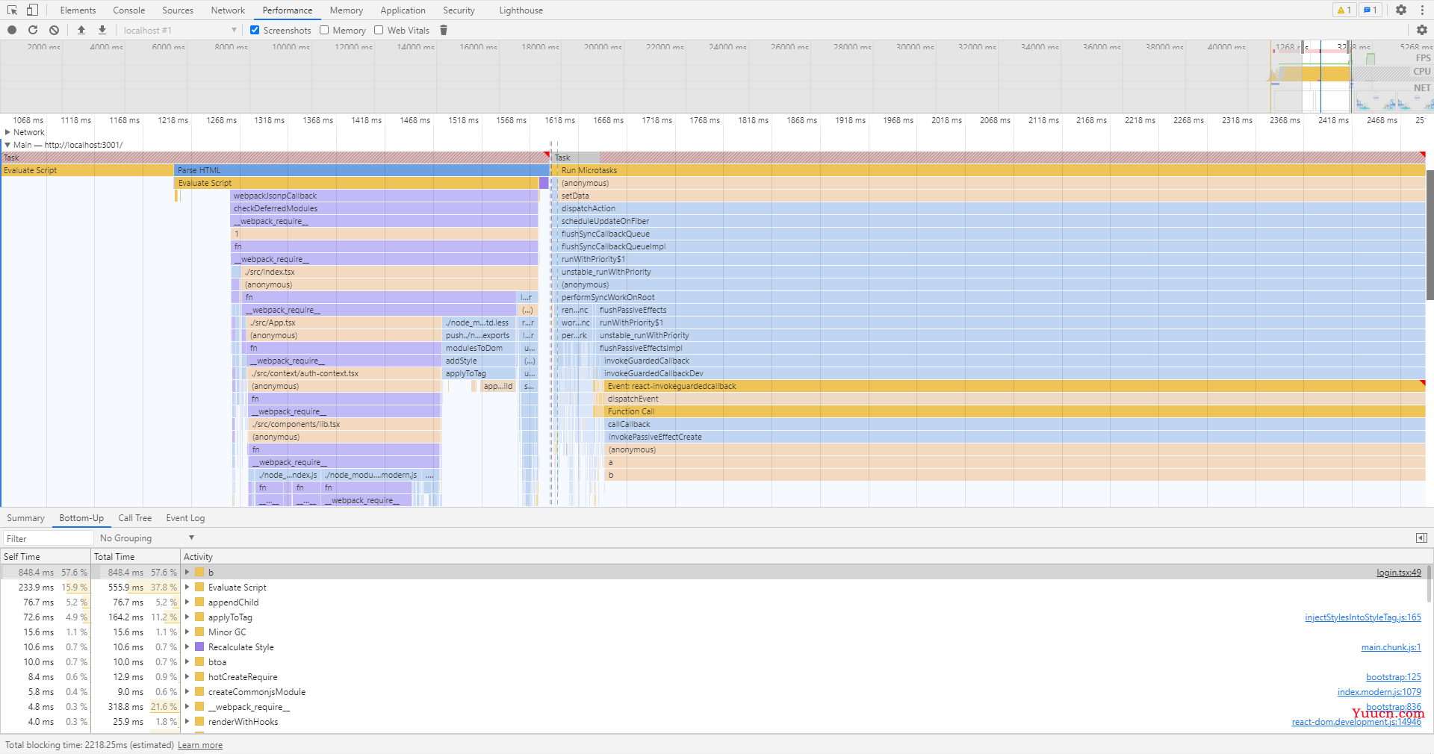
Task: Sort by the Self Time column header
Action: tap(45, 557)
